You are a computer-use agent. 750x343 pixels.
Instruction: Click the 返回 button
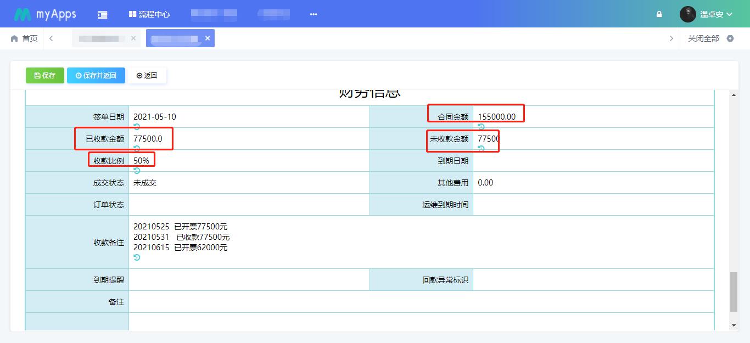147,75
